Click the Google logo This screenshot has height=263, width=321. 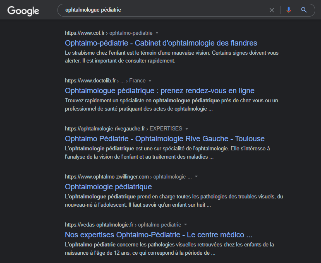(23, 11)
